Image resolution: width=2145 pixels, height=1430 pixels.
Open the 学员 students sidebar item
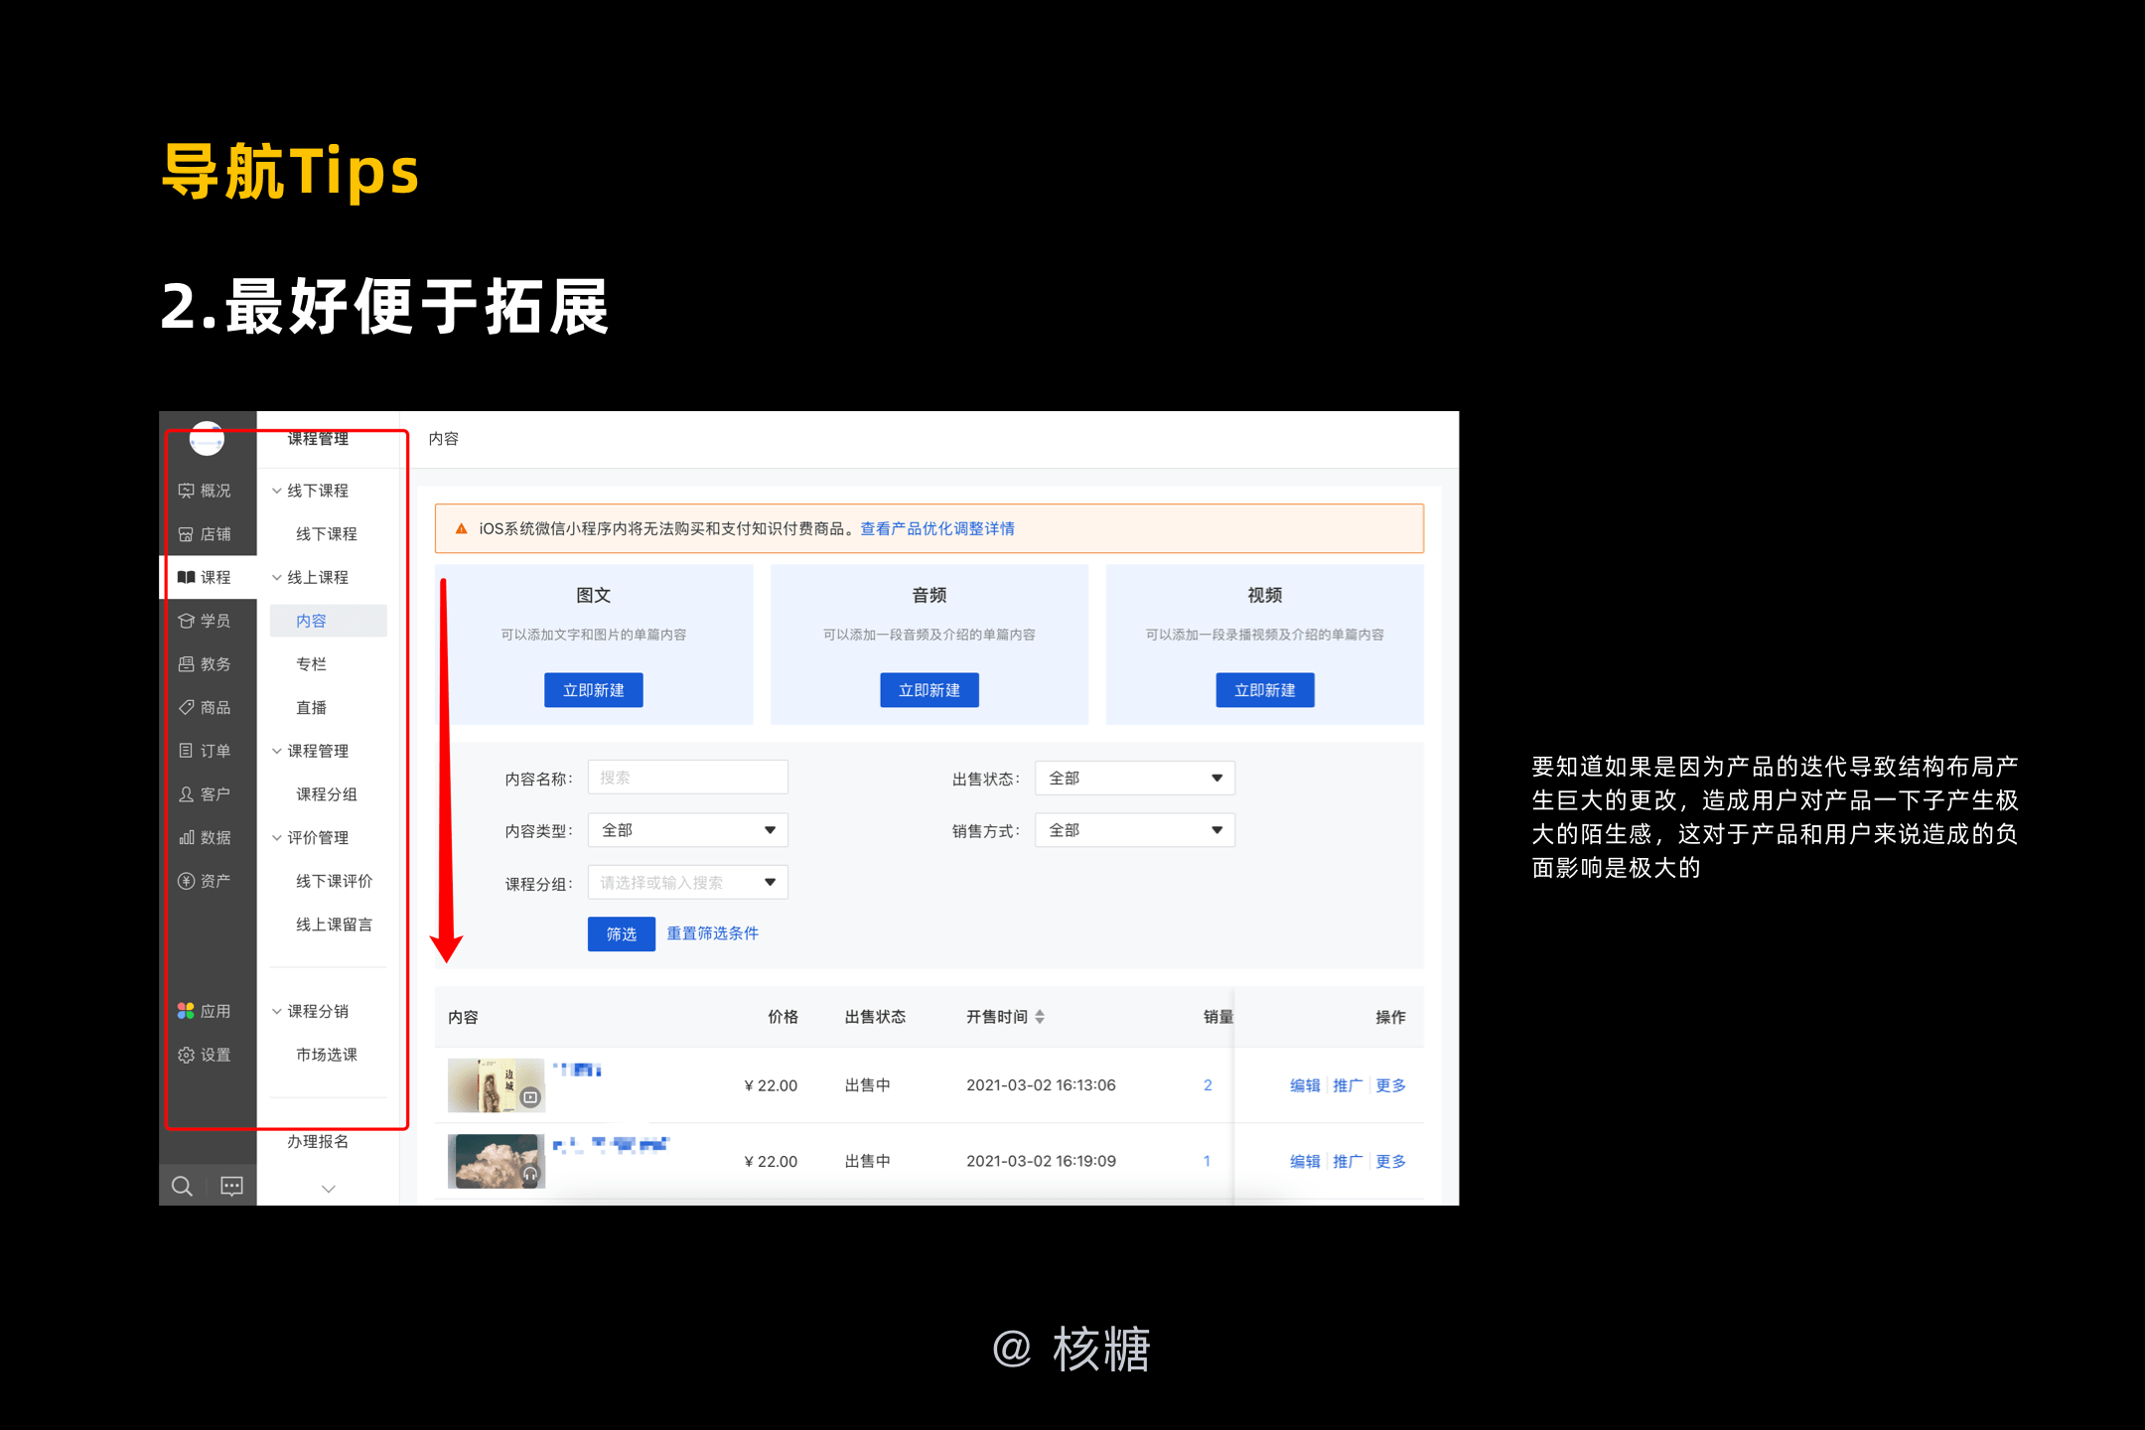point(205,621)
